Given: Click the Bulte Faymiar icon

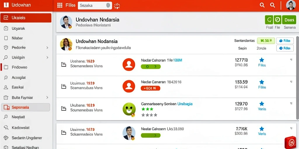Looking at the screenshot, I should pos(6,97).
